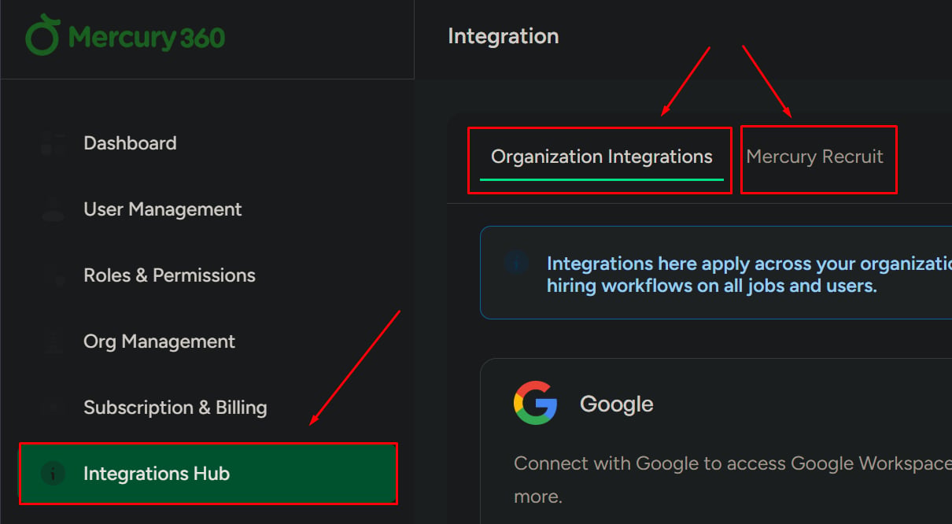Open Org Management section
This screenshot has width=952, height=524.
pyautogui.click(x=159, y=341)
